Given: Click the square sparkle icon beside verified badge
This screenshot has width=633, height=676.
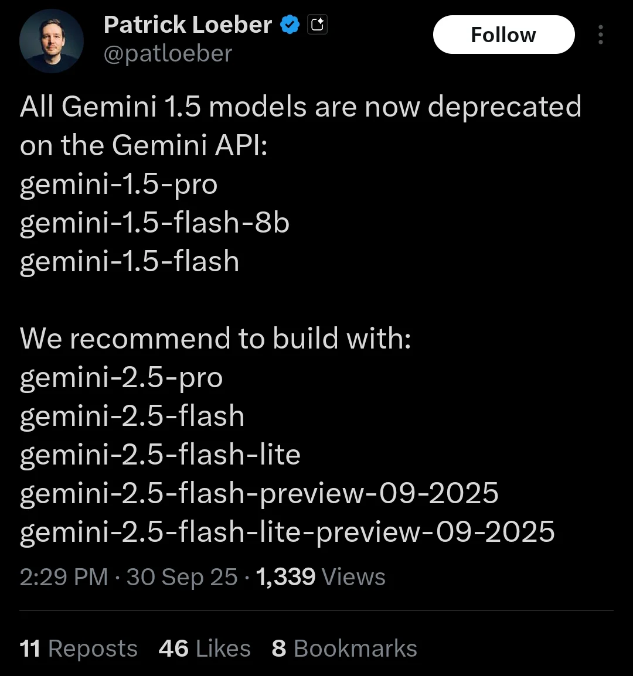Looking at the screenshot, I should [x=317, y=25].
